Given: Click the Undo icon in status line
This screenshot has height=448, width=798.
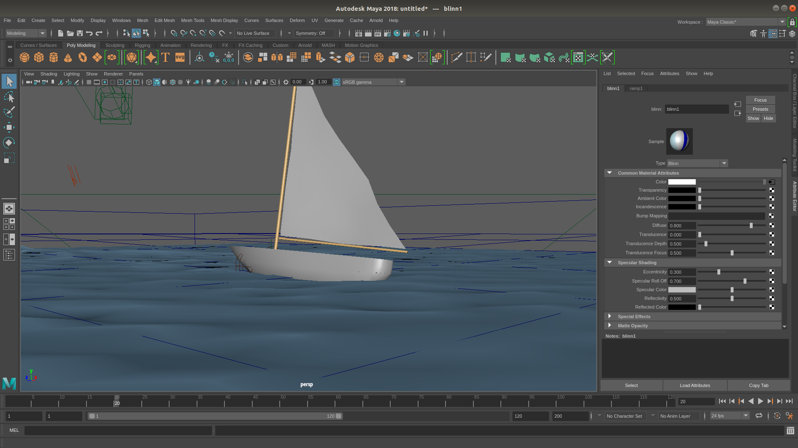Looking at the screenshot, I should click(x=89, y=33).
